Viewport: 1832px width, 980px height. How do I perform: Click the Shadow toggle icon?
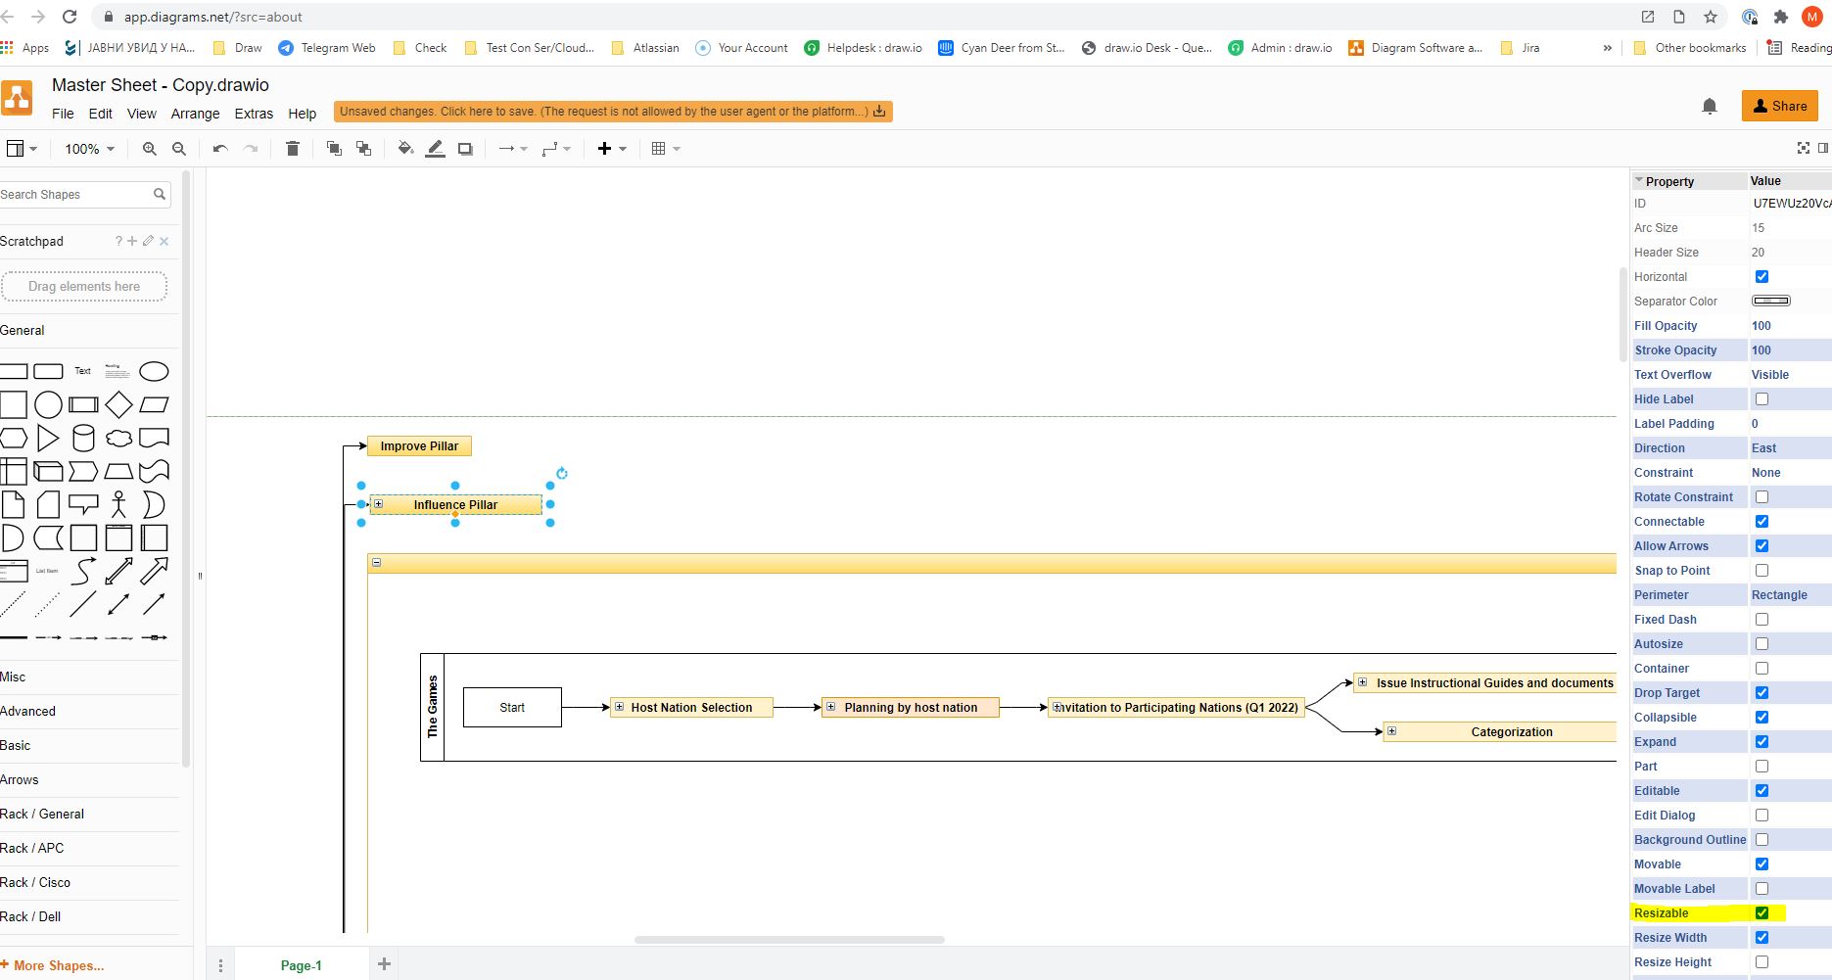pos(465,148)
